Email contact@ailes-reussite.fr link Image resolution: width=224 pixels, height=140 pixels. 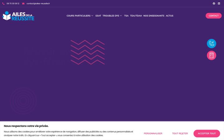[x=38, y=3]
